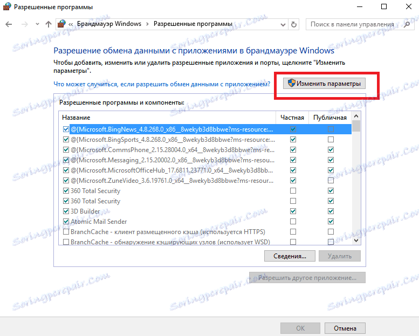Refresh the address bar view
Image resolution: width=419 pixels, height=336 pixels.
(x=294, y=24)
